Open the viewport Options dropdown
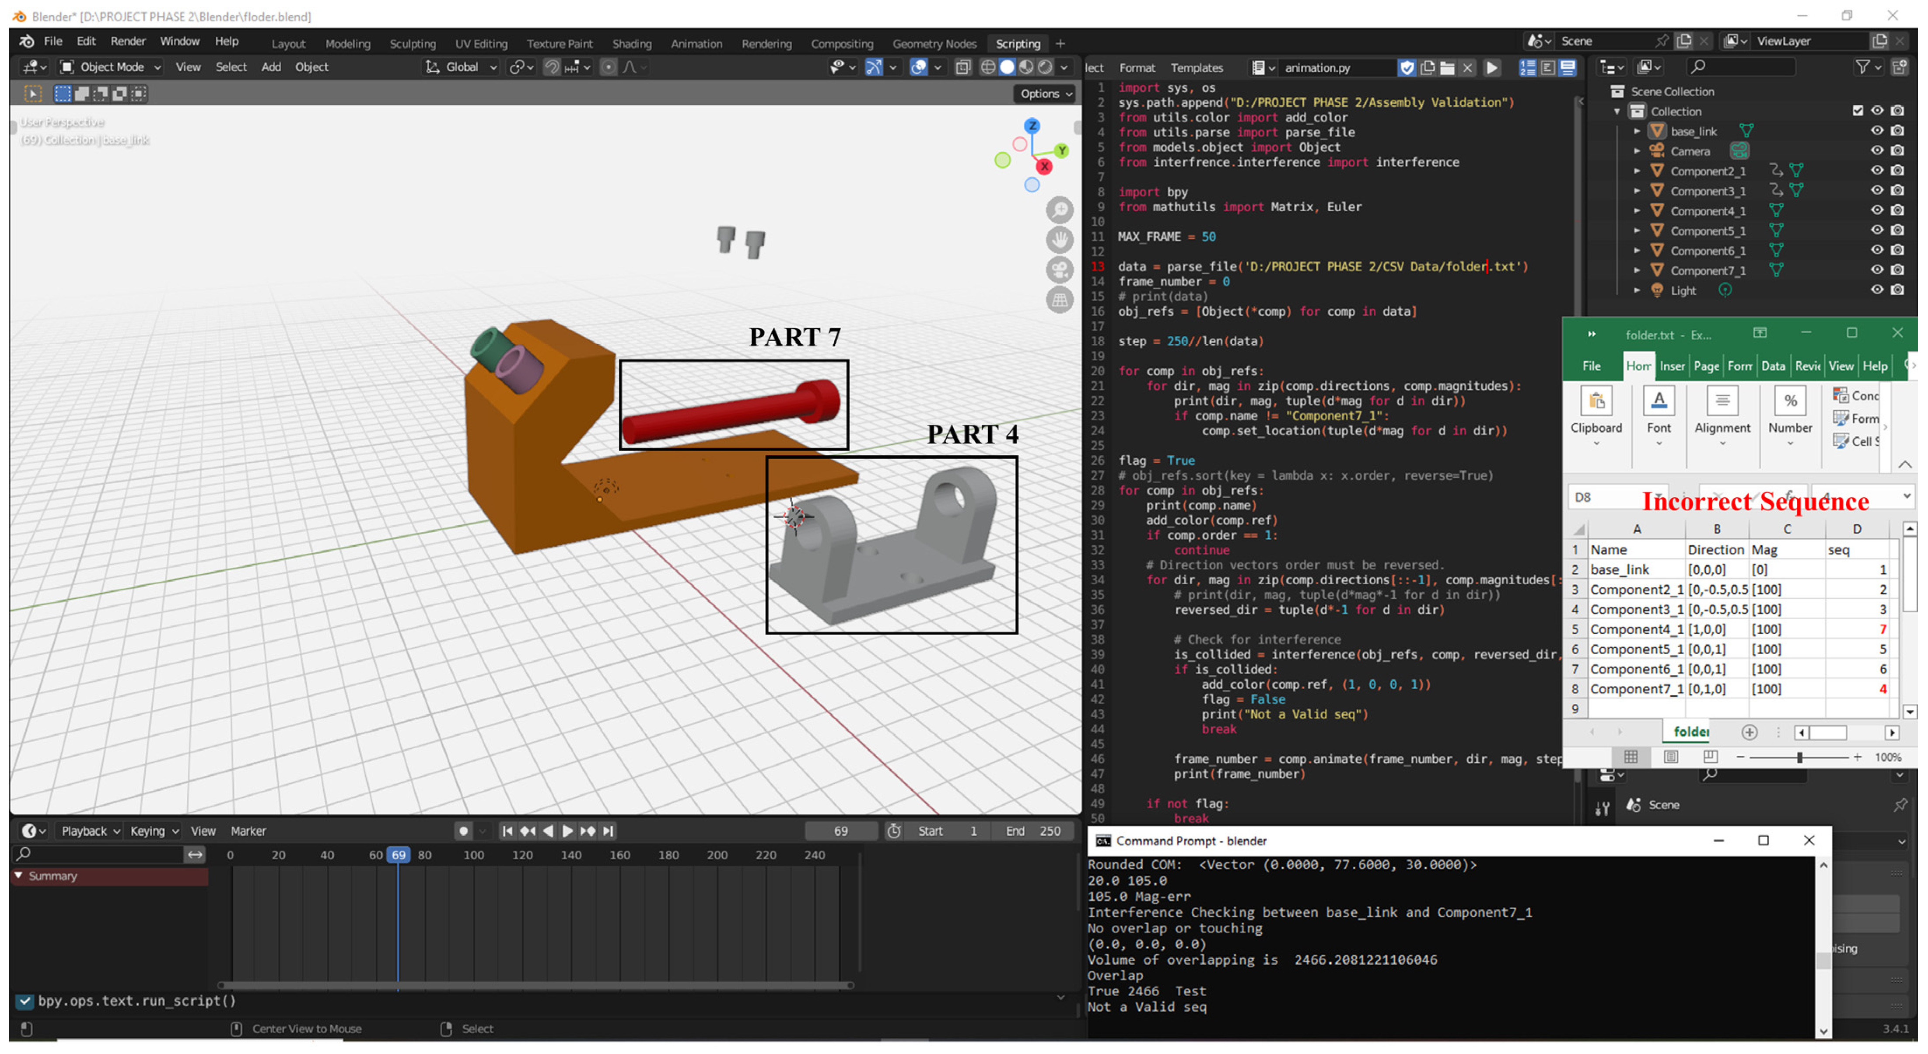1928x1054 pixels. (1046, 94)
